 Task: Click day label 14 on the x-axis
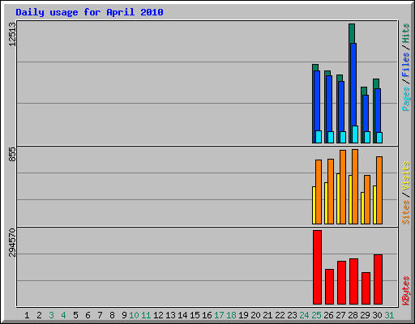point(182,315)
